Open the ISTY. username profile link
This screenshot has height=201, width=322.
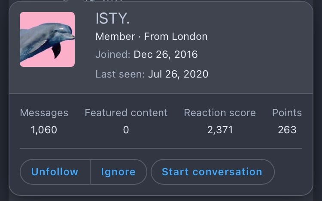coord(112,18)
